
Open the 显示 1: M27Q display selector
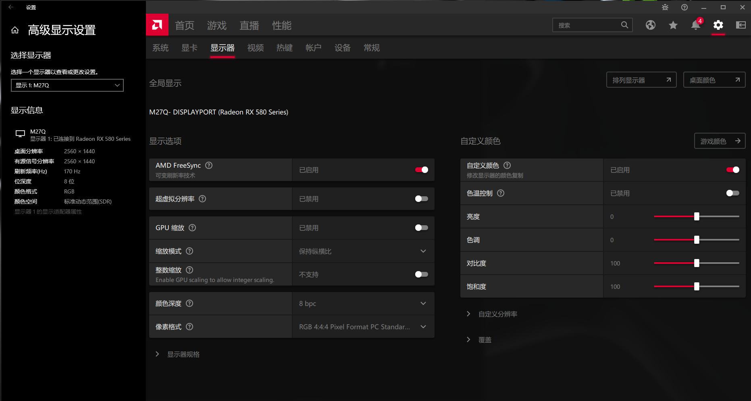(x=67, y=85)
